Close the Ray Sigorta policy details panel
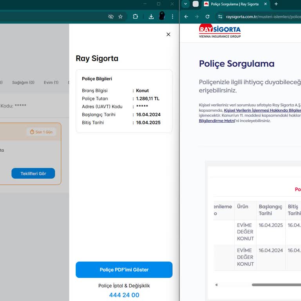 click(168, 34)
